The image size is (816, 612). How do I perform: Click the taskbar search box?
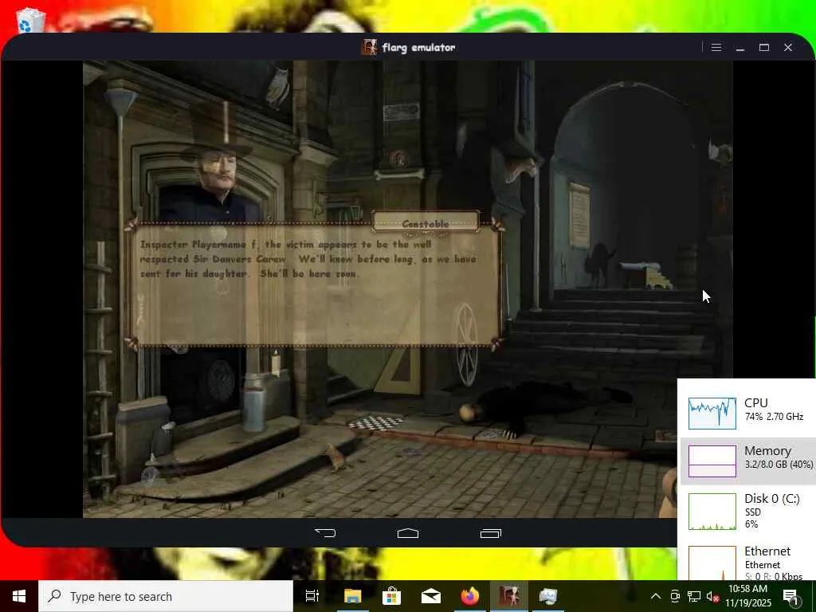[166, 596]
